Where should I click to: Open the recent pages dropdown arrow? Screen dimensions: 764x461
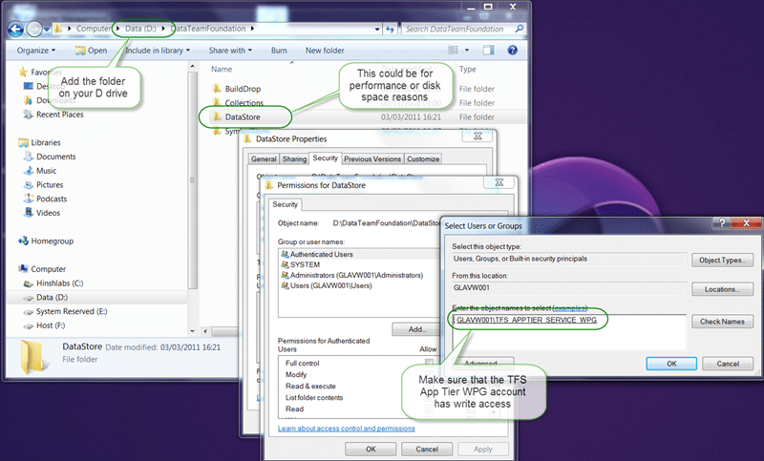tap(47, 30)
